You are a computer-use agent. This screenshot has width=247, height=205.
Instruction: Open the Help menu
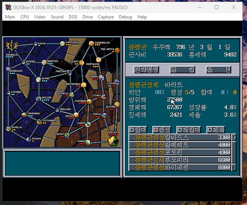tap(142, 17)
